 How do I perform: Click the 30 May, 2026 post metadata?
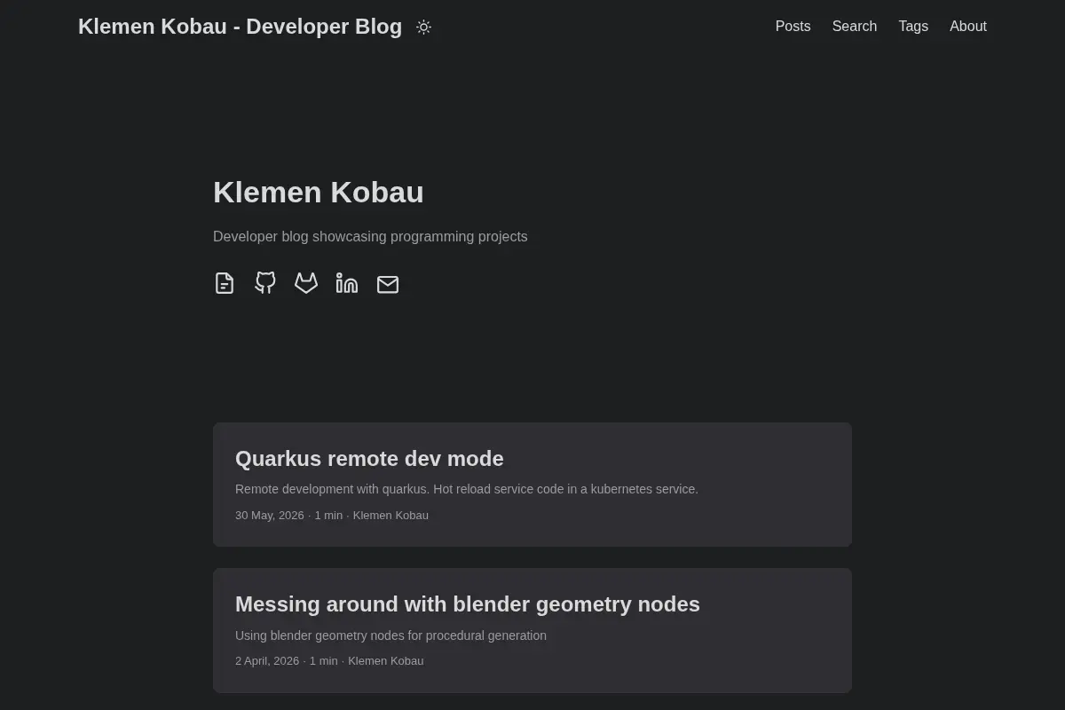pos(332,516)
